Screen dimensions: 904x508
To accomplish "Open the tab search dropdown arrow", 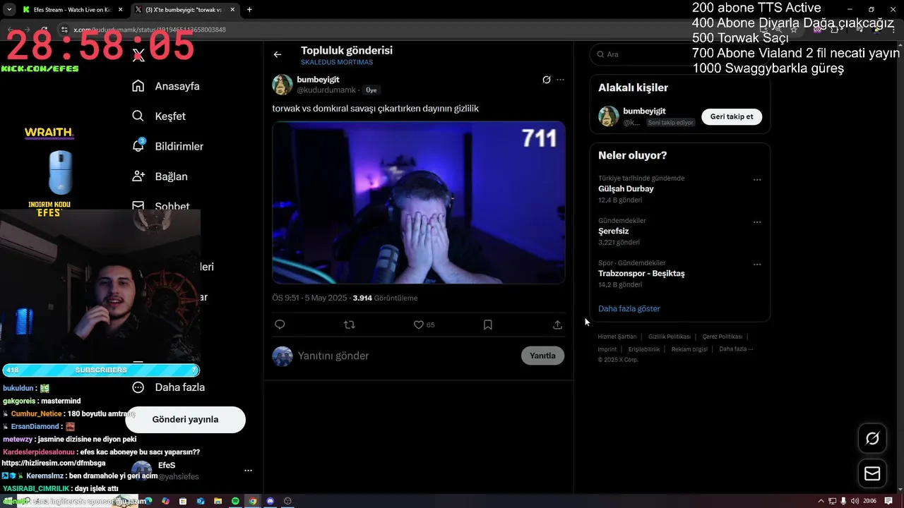I will tap(8, 10).
